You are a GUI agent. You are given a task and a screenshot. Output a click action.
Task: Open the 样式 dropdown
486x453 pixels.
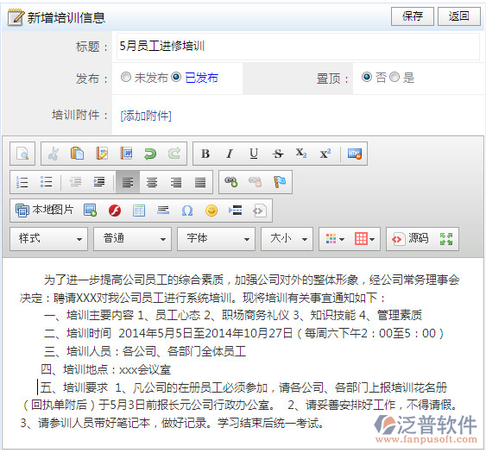click(x=48, y=239)
